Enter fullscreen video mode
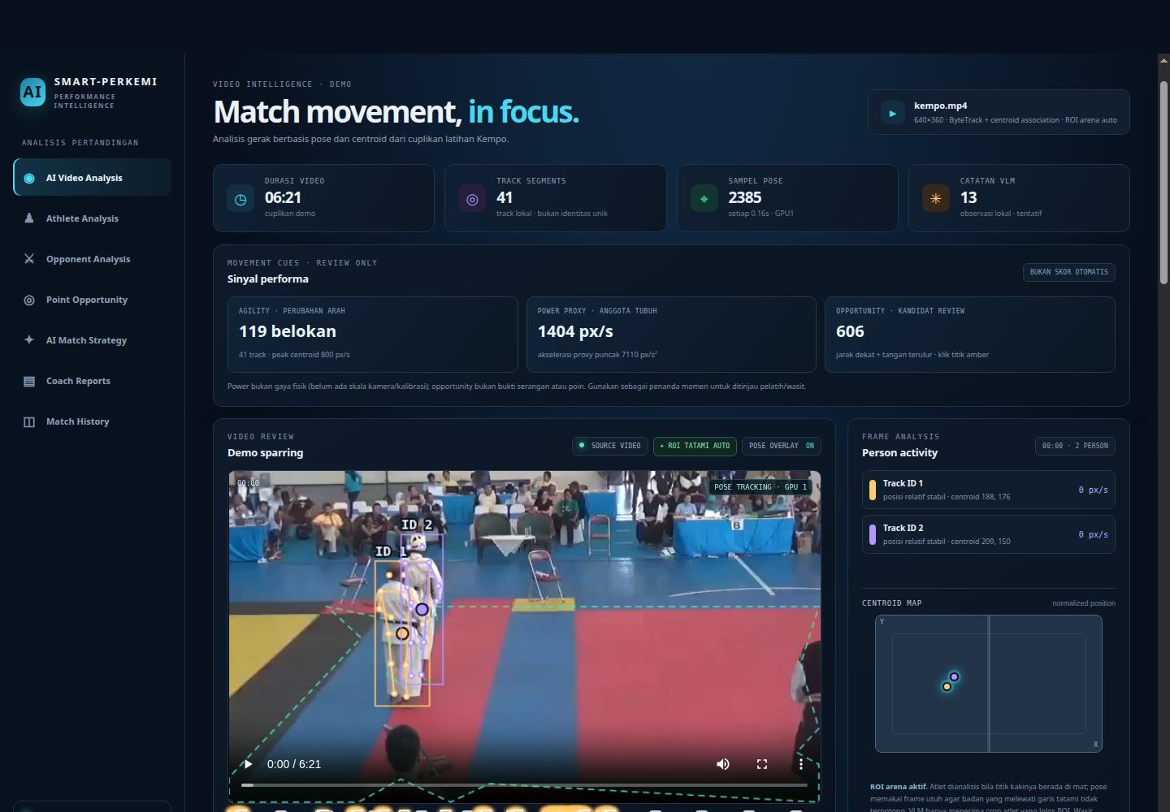This screenshot has width=1170, height=812. pyautogui.click(x=762, y=764)
